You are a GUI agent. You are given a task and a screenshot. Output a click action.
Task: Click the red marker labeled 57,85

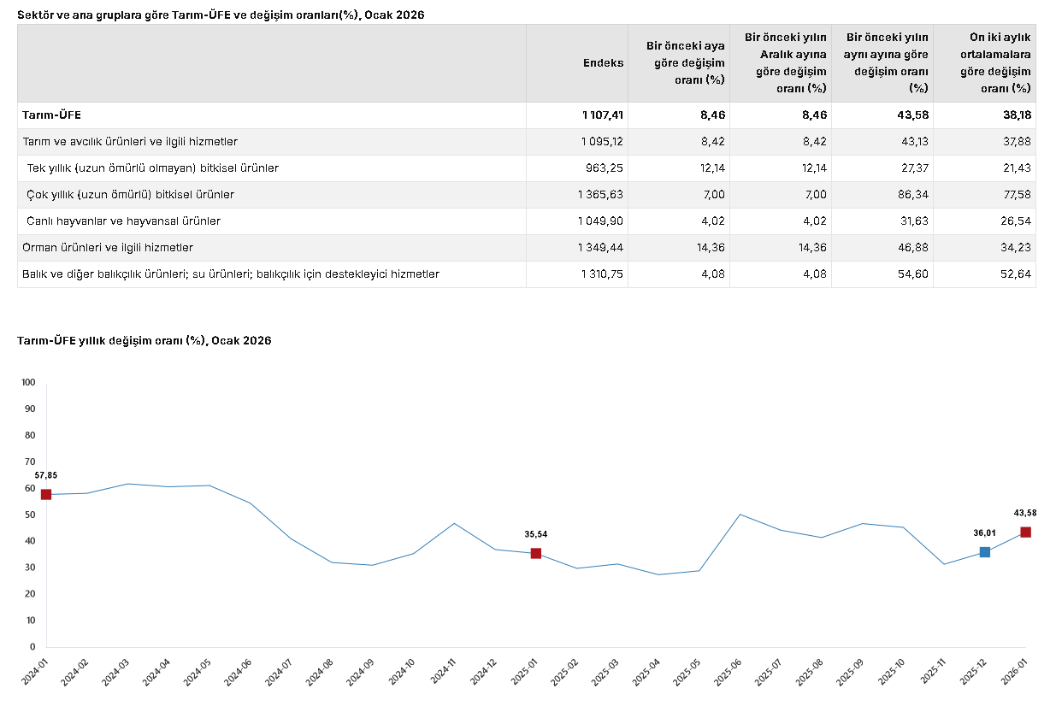46,494
